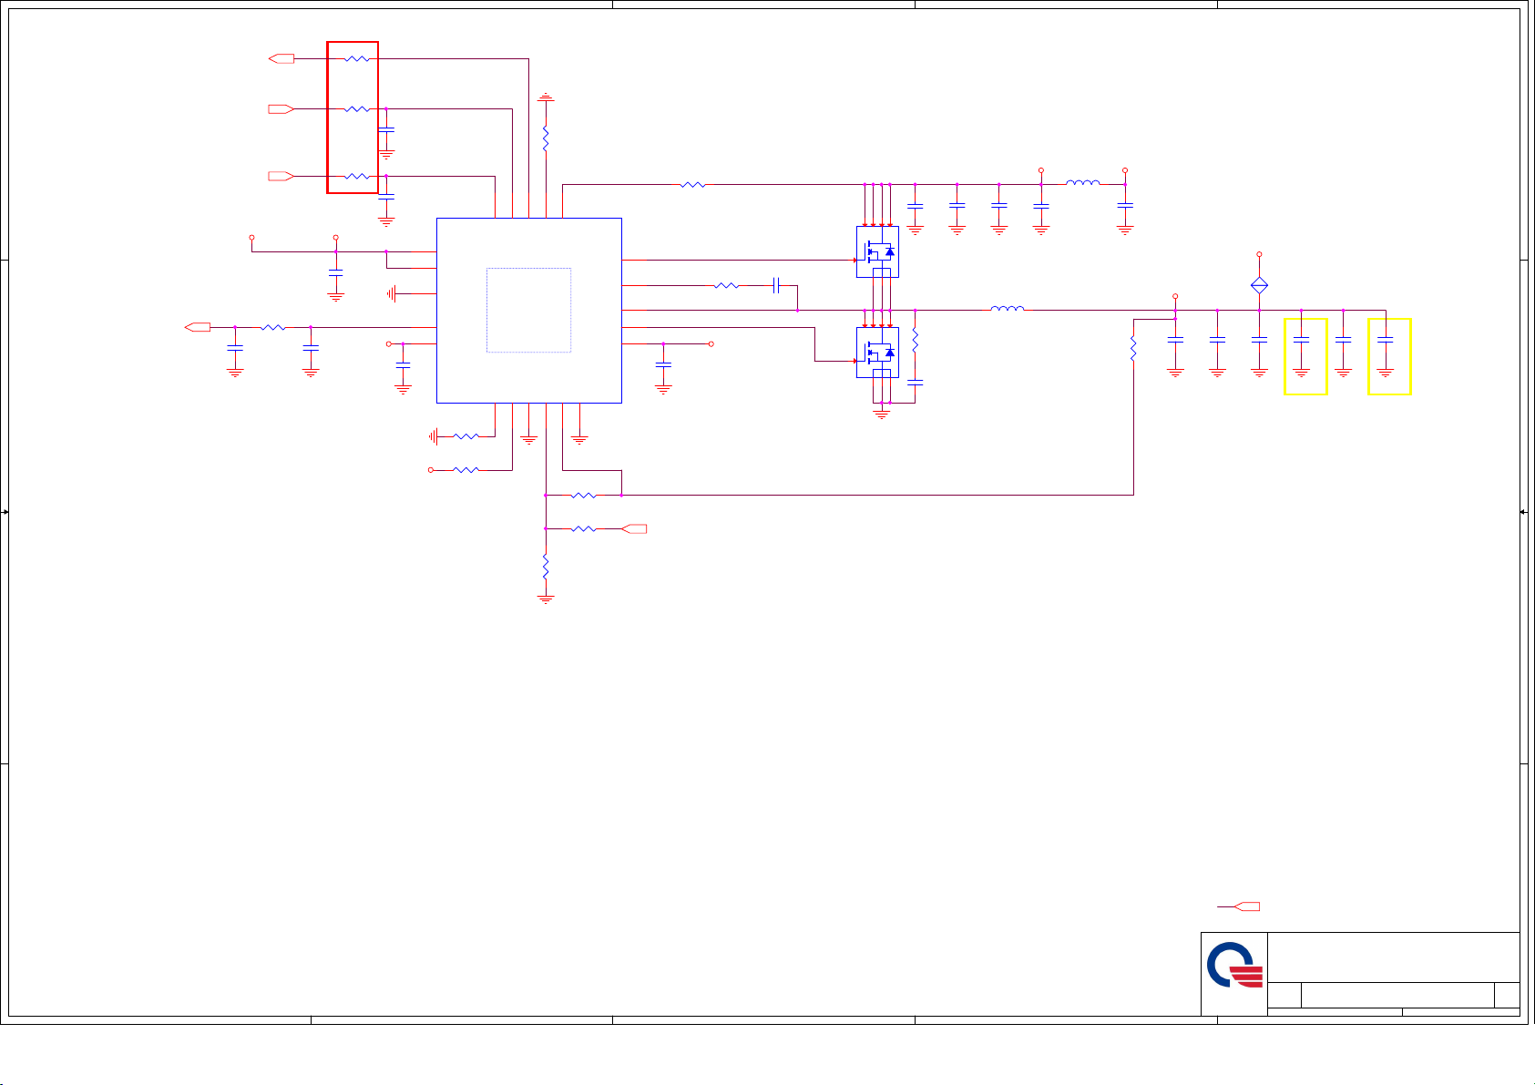Select the resistor tied to the sideways ground below the IC
This screenshot has width=1535, height=1085.
(466, 437)
